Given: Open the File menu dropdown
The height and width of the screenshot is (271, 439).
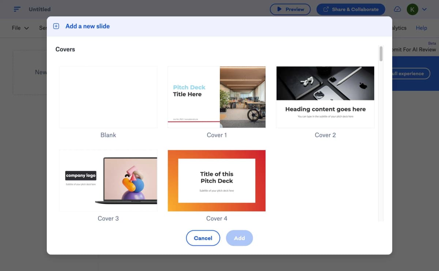Looking at the screenshot, I should point(20,28).
